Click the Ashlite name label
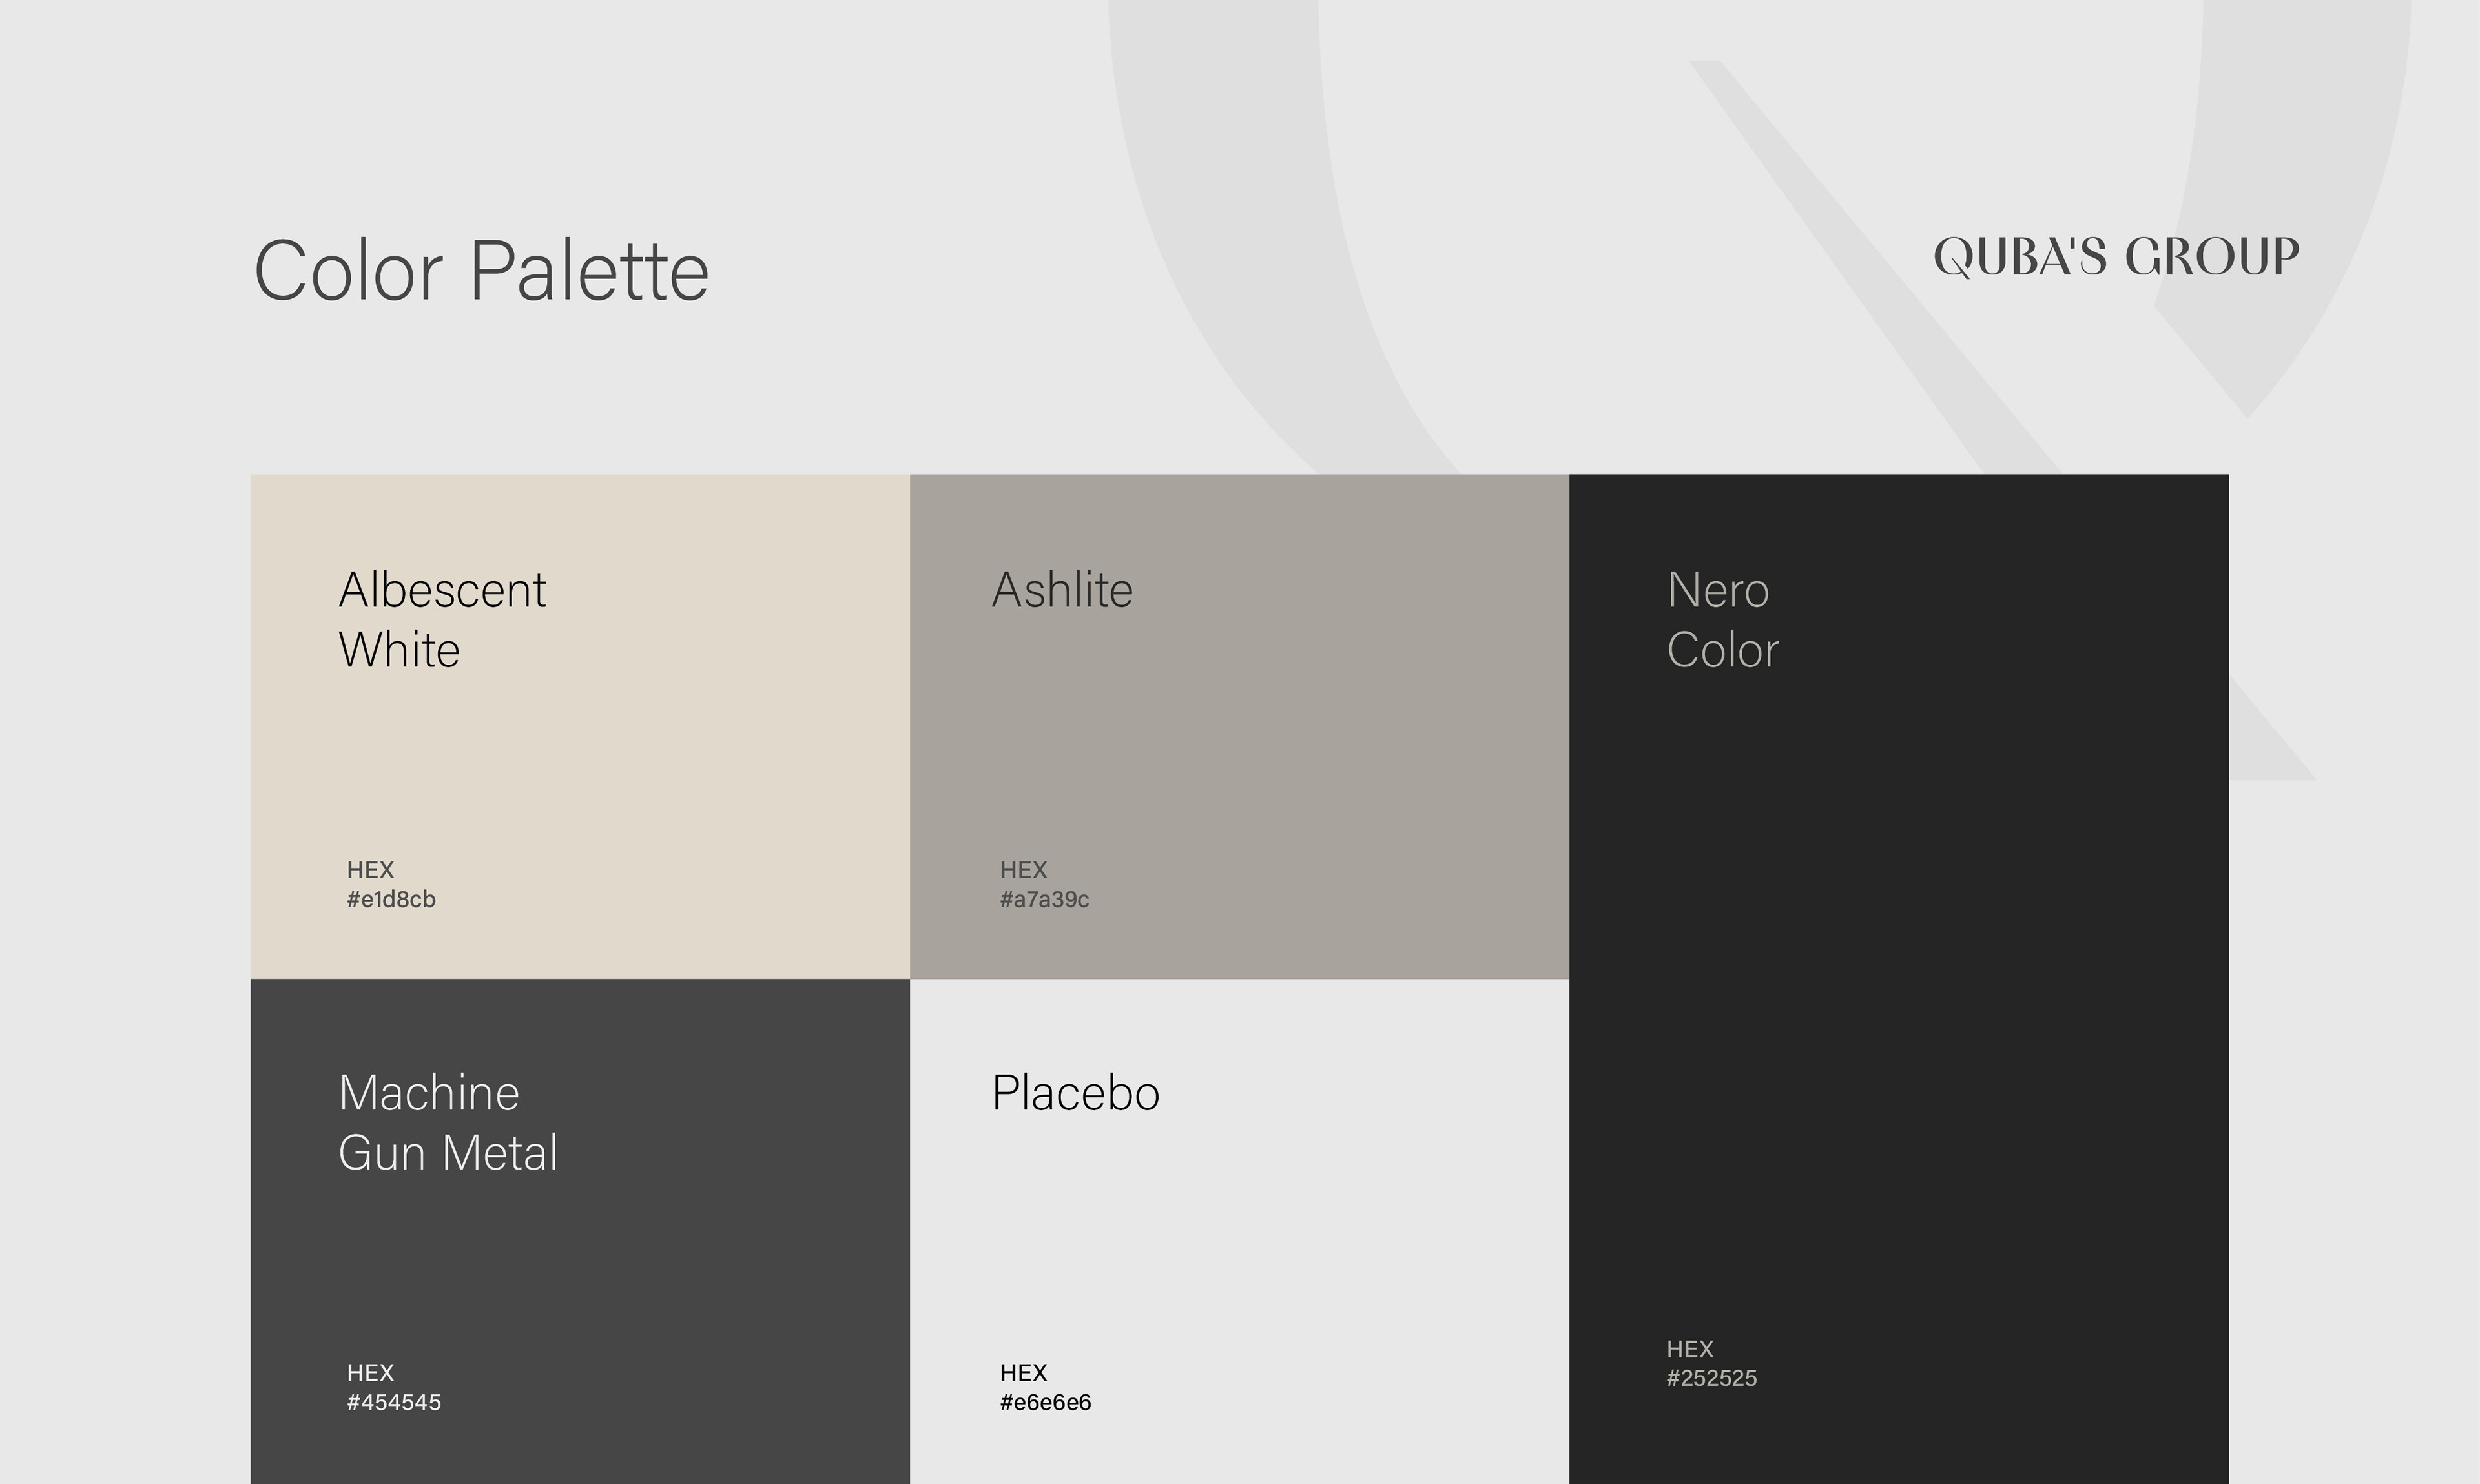 (1062, 590)
